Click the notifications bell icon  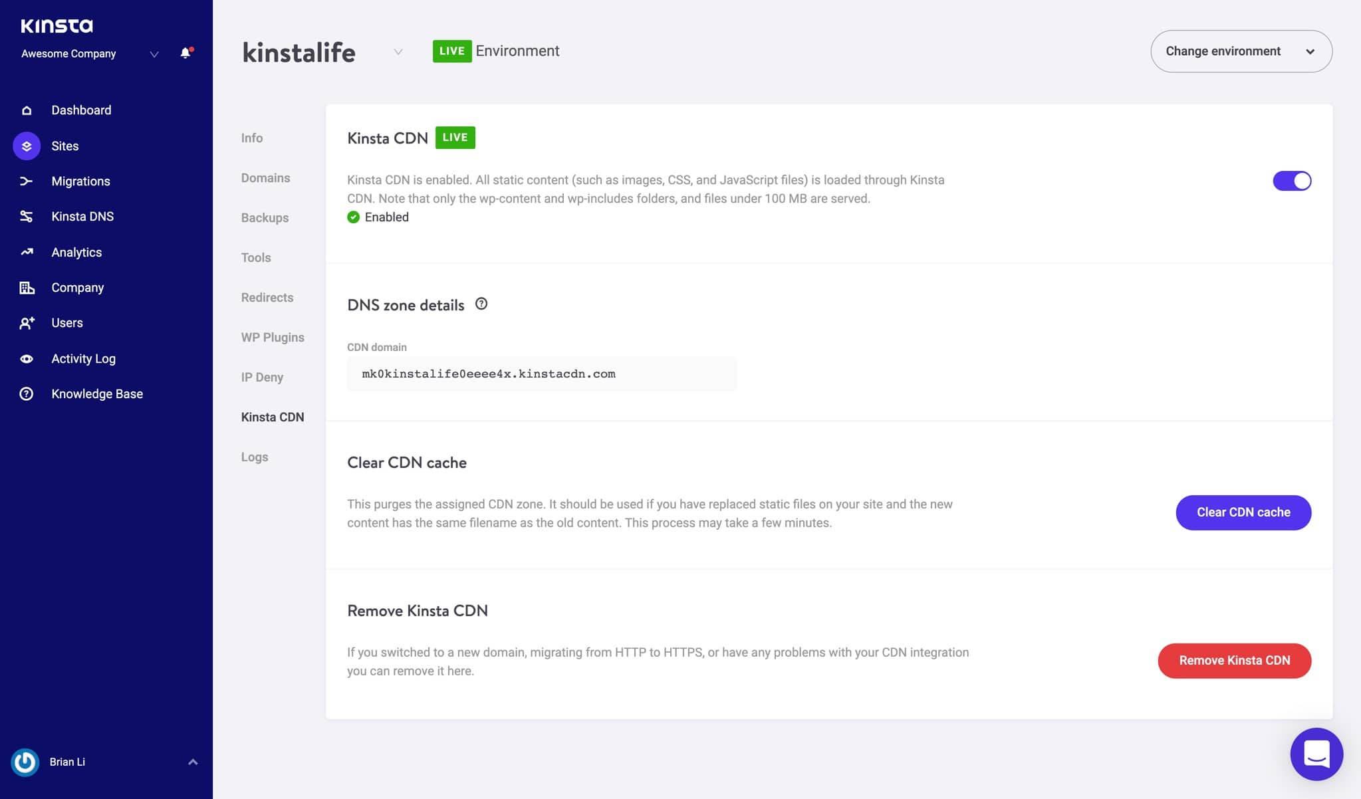tap(186, 53)
